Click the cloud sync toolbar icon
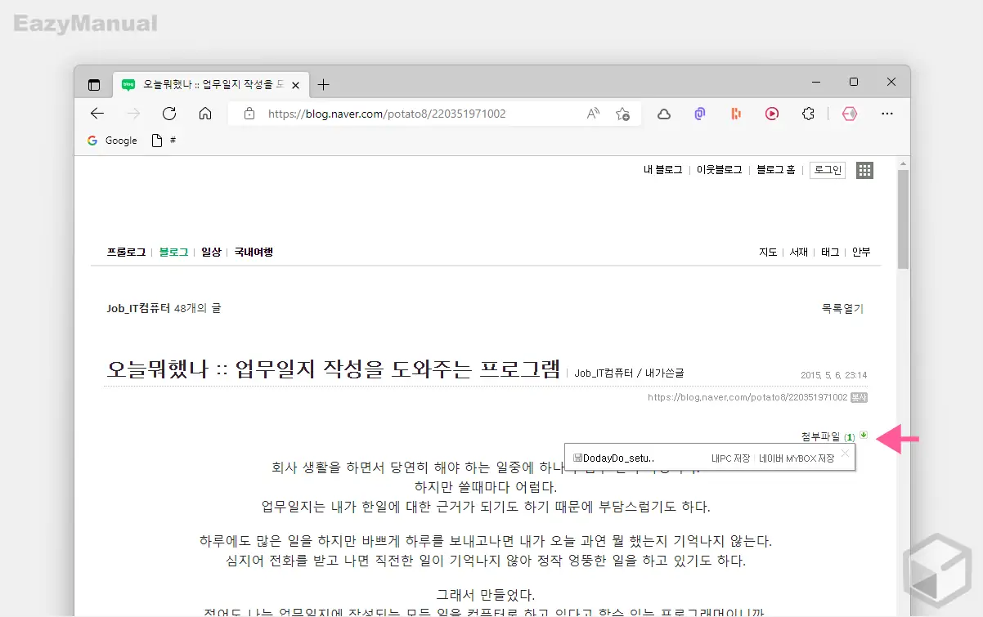Screen dimensions: 983x617 [663, 114]
